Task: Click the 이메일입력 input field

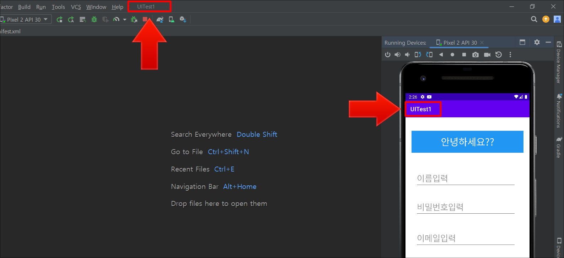Action: pyautogui.click(x=466, y=238)
